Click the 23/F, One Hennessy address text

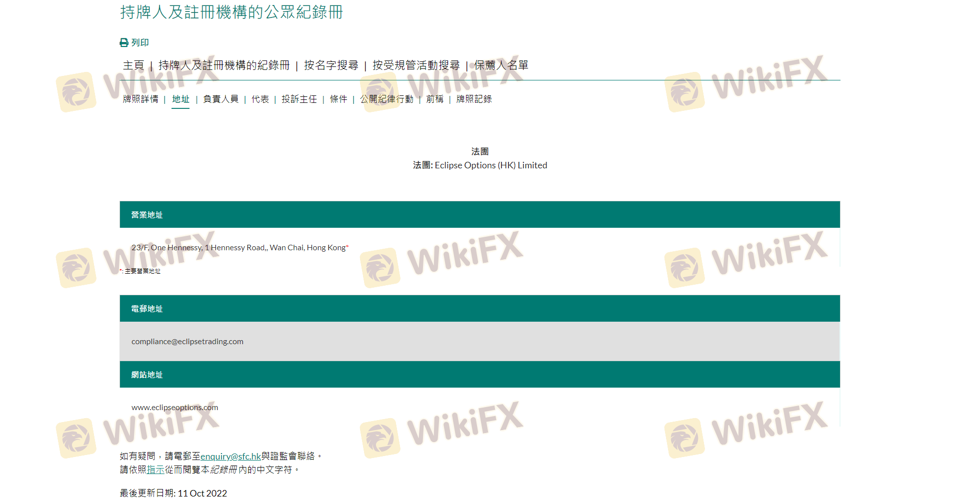[238, 248]
